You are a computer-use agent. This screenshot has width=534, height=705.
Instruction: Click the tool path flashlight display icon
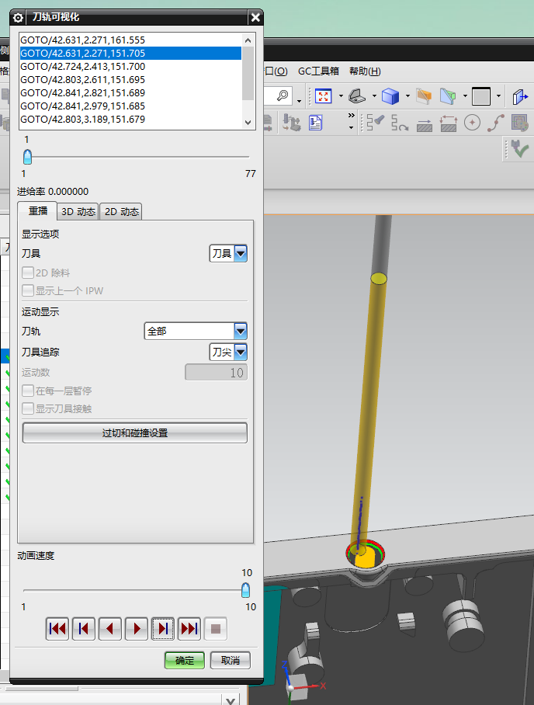point(376,123)
